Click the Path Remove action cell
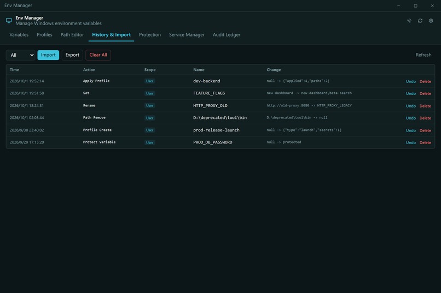 click(x=94, y=118)
